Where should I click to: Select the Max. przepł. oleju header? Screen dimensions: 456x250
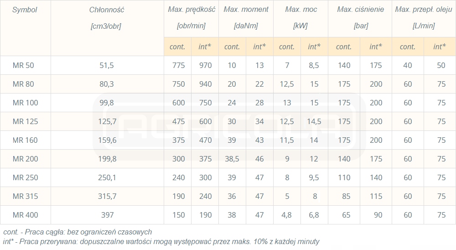coord(424,10)
